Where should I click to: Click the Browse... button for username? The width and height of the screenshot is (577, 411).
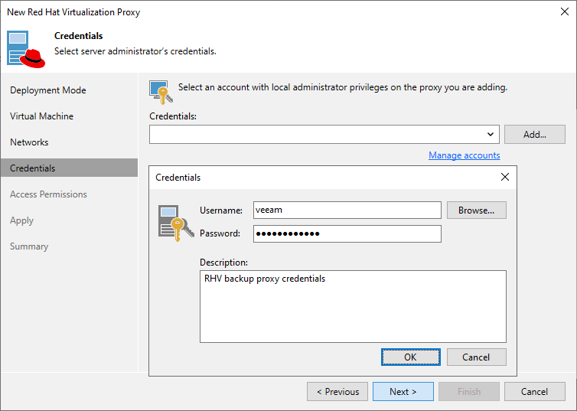pos(476,210)
